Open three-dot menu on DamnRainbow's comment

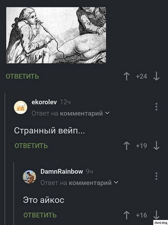(156, 176)
